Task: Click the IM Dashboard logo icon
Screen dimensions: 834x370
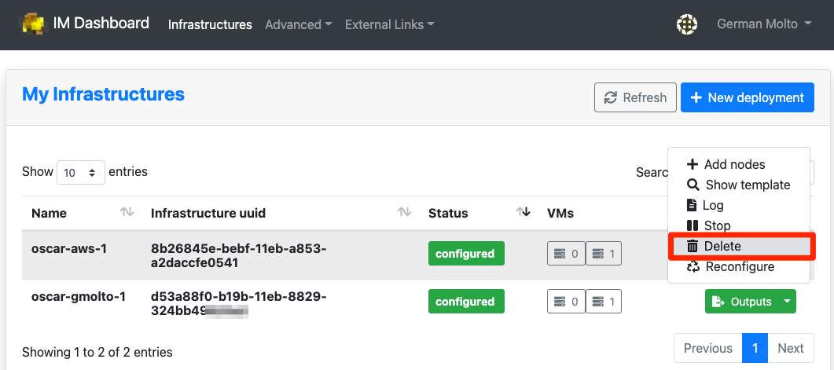Action: point(32,24)
